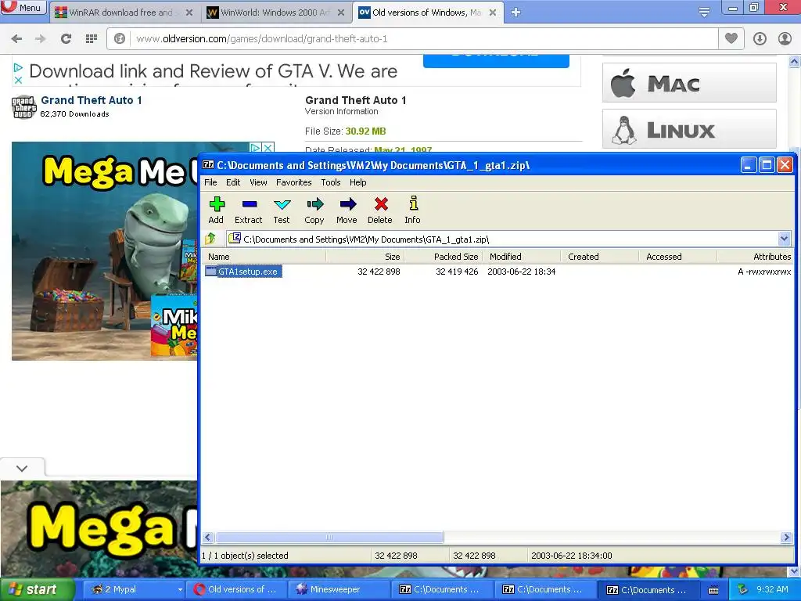Click the Grand Theft Auto logo thumbnail
The image size is (801, 601).
click(24, 106)
